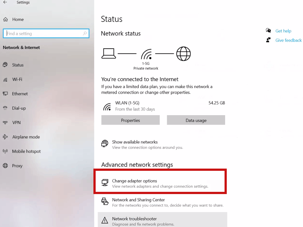Image resolution: width=303 pixels, height=227 pixels.
Task: Click the Ethernet monitor icon in sidebar
Action: pyautogui.click(x=5, y=94)
